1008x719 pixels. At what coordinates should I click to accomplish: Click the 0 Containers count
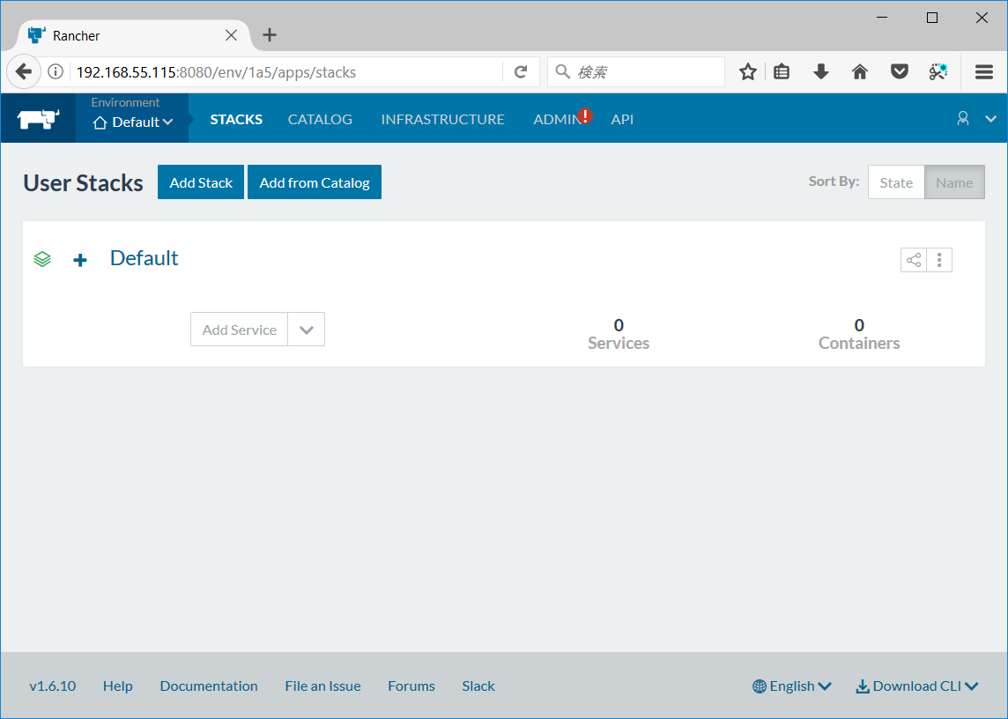click(x=859, y=334)
